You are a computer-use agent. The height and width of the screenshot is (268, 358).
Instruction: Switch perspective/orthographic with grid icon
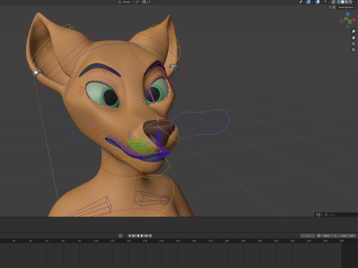tap(354, 50)
